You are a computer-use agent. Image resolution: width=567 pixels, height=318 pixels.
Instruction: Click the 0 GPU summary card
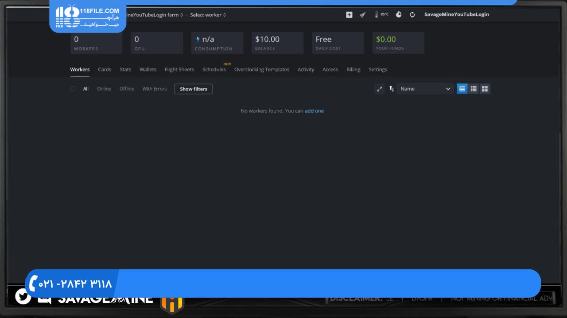pos(157,43)
